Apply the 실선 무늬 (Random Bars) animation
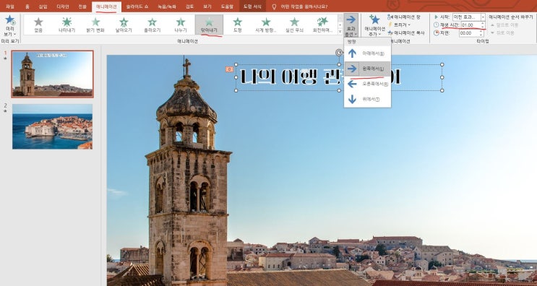This screenshot has width=537, height=286. click(x=294, y=25)
